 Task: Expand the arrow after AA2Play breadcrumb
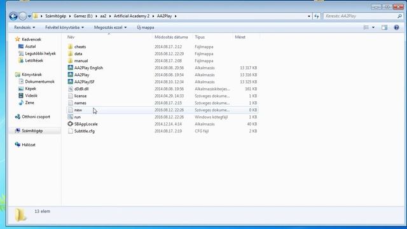(176, 16)
